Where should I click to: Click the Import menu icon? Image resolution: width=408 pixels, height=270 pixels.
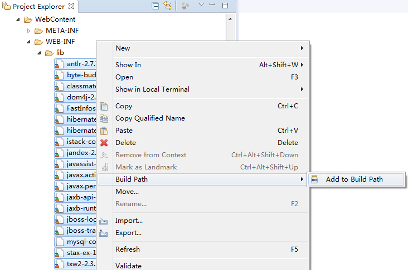pyautogui.click(x=104, y=221)
